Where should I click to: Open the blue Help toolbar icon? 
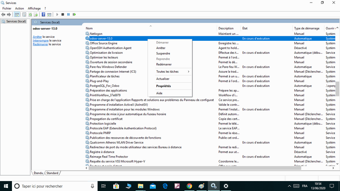point(43,15)
